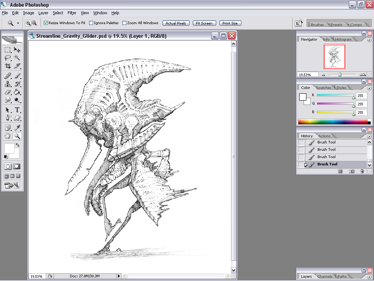Screen dimensions: 374x281
Task: Open the Color palette options menu
Action: (x=369, y=89)
